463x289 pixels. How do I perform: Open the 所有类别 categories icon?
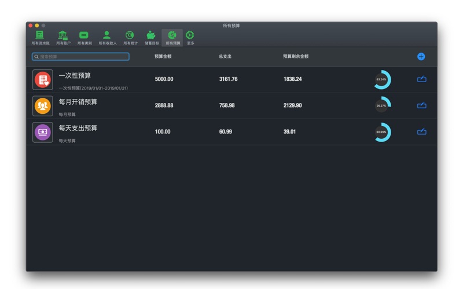click(x=84, y=37)
